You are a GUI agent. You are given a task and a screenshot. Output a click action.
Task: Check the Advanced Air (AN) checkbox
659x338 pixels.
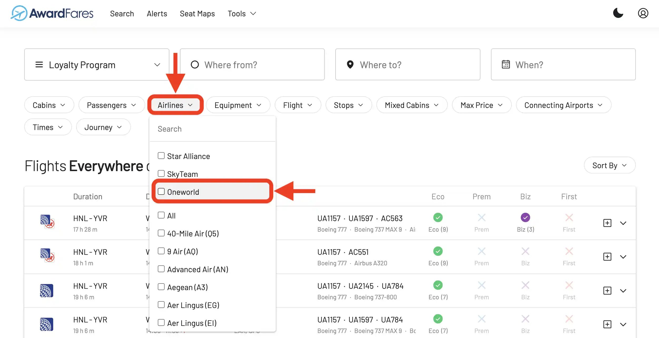[161, 269]
